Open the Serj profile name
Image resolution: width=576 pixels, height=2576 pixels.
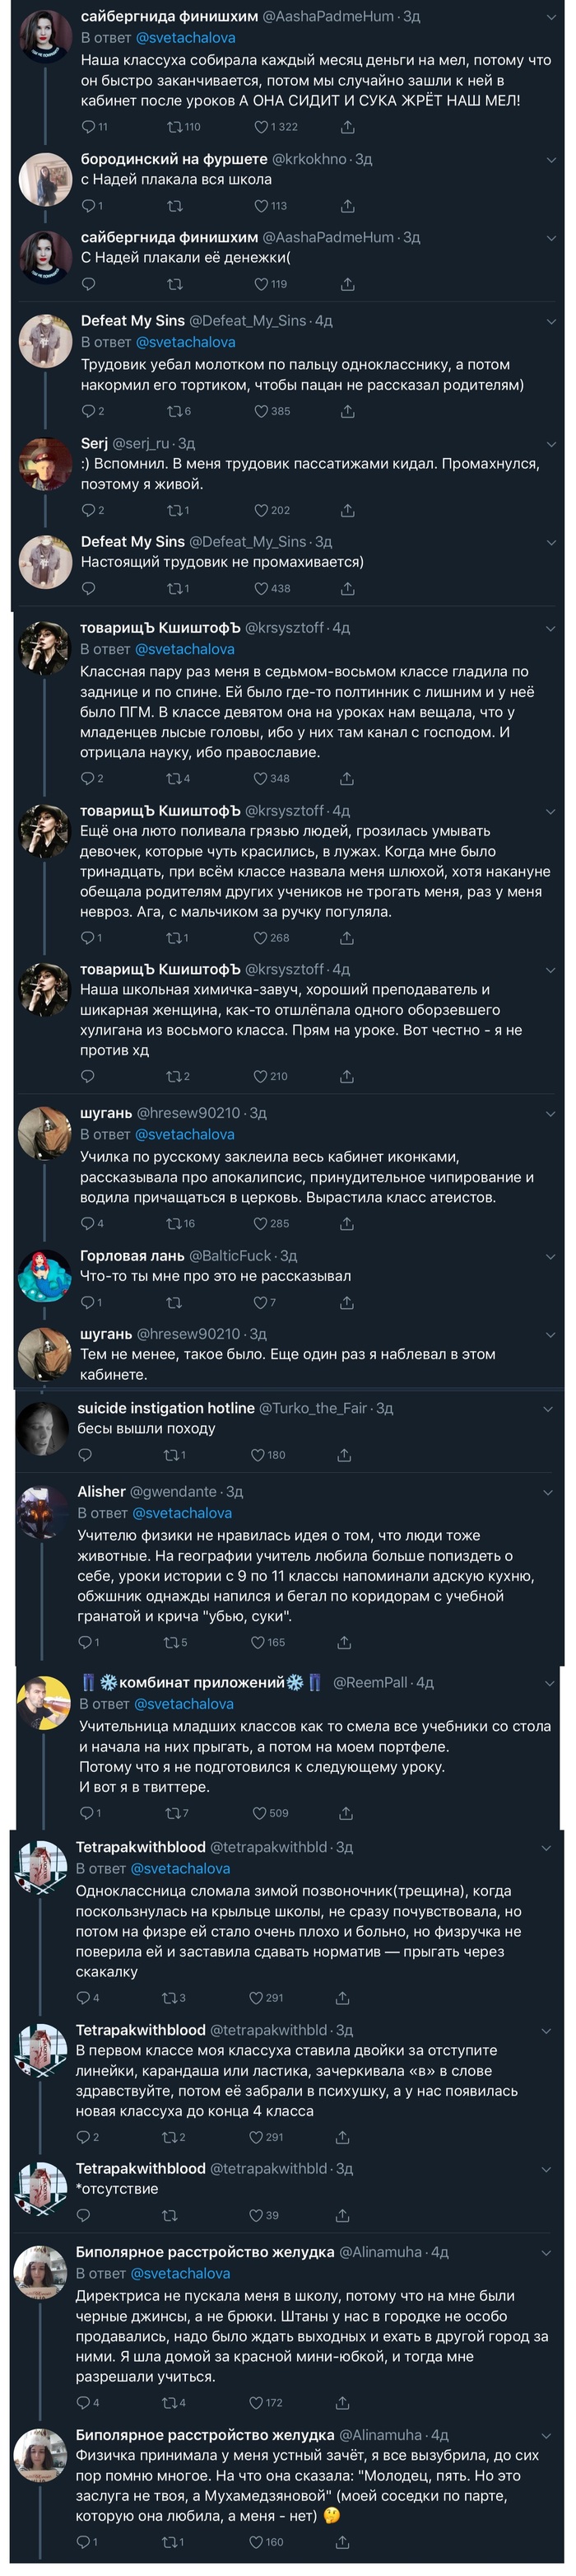94,443
